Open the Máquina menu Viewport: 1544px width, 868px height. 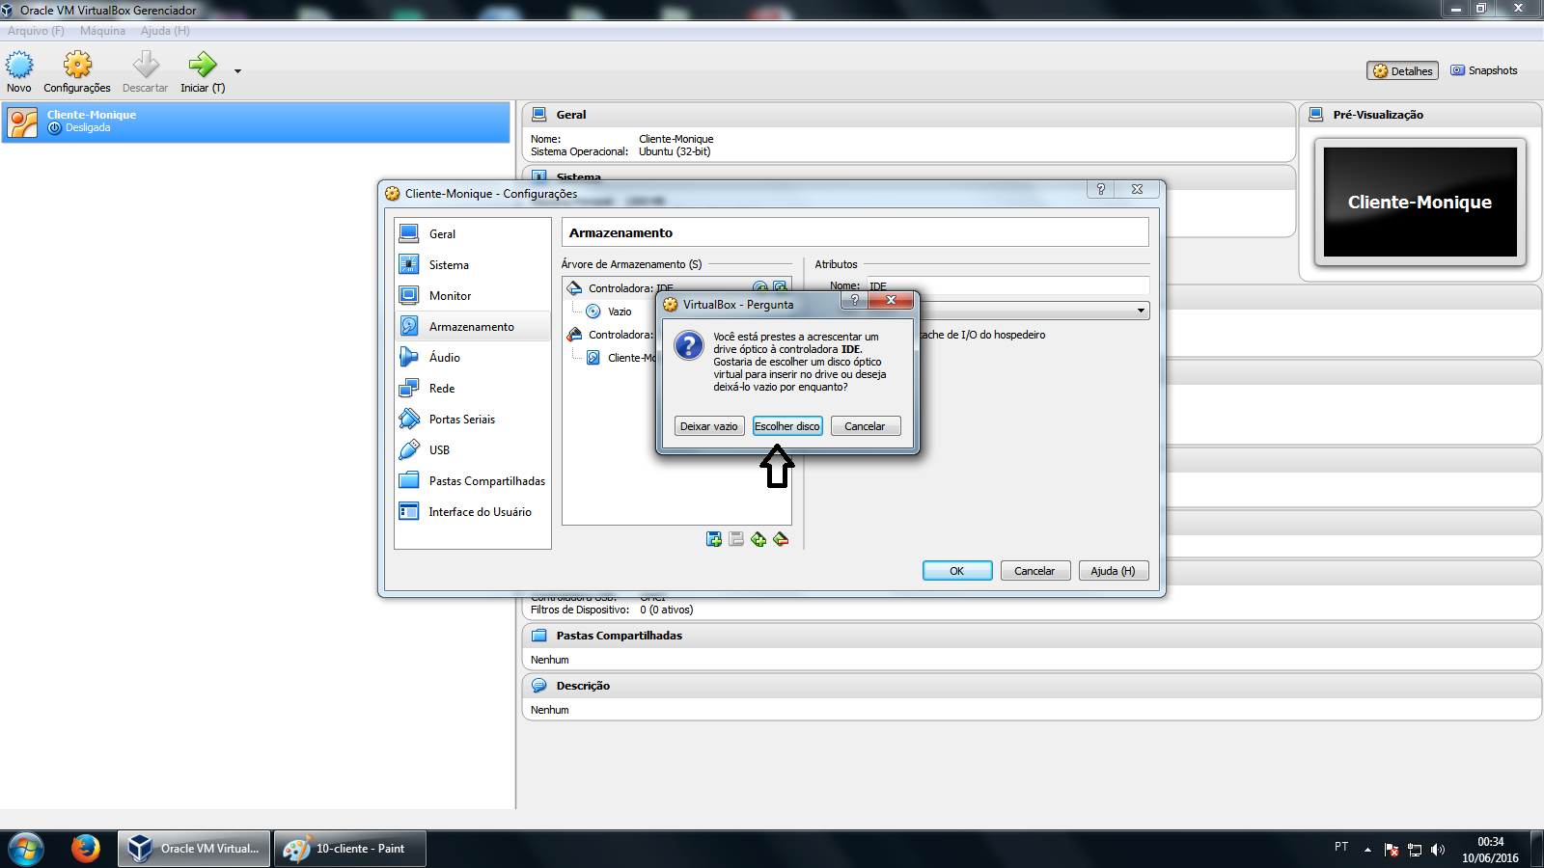coord(102,31)
